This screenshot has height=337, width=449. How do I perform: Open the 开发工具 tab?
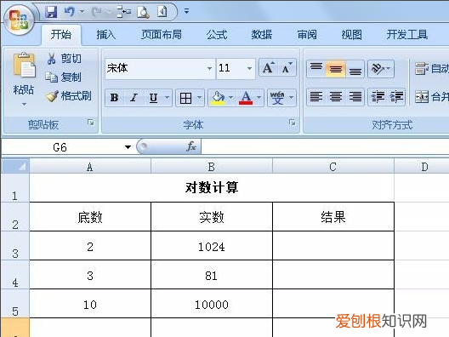(406, 35)
